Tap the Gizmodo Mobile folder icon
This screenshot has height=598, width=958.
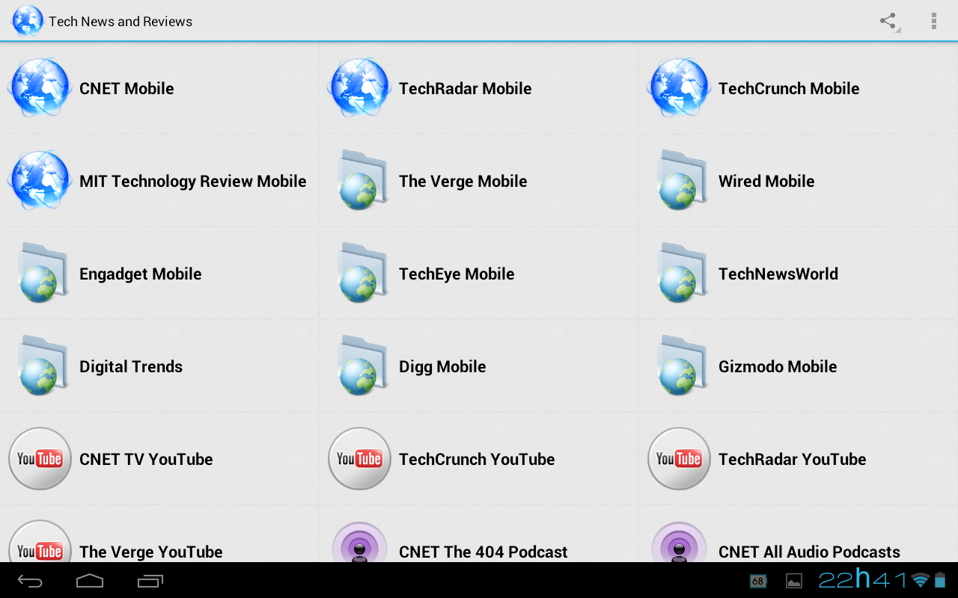(682, 366)
